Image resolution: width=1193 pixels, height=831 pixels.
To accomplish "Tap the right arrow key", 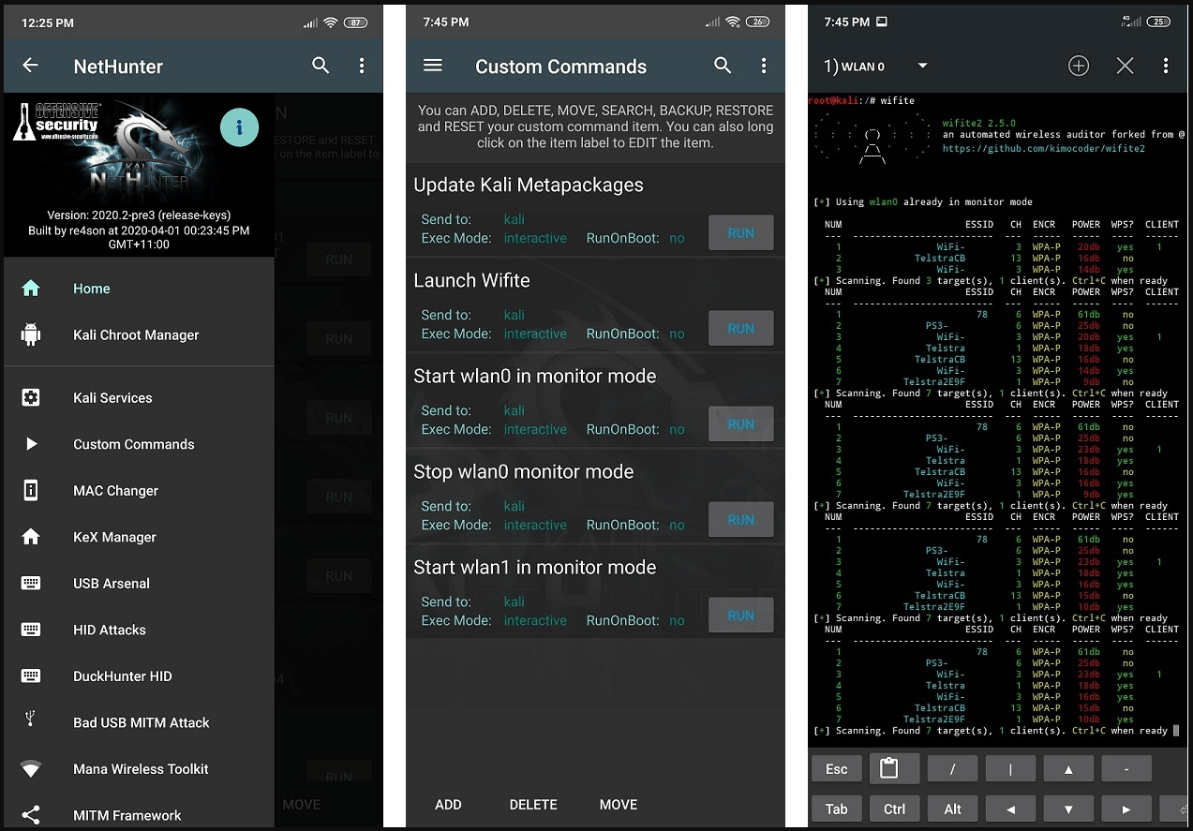I will (x=1126, y=809).
